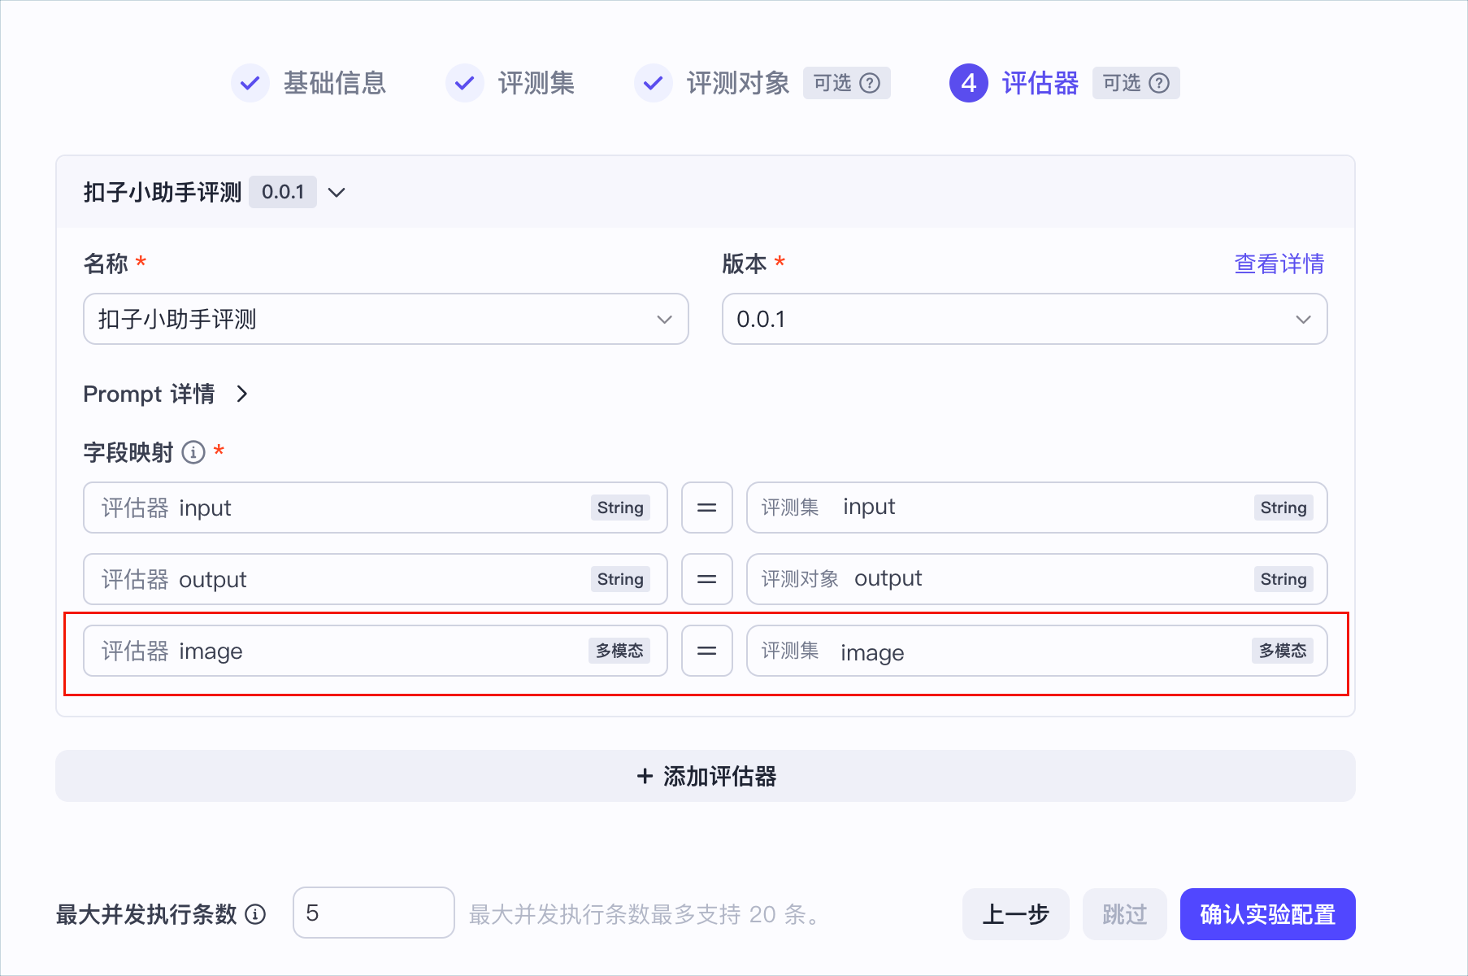Click the info icon next to 字段映射
1468x976 pixels.
pyautogui.click(x=193, y=452)
